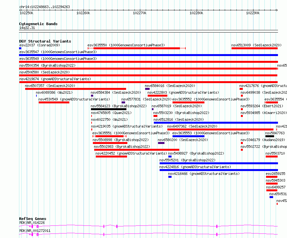Screen dimensions: 287x238
Task: Select nsv5503230 (ByrskaBishop2022) label
Action: 181,113
